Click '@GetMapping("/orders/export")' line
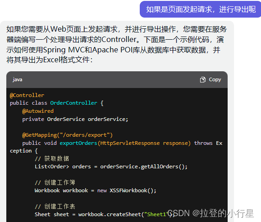Screen dimensions: 261x222 click(x=68, y=135)
